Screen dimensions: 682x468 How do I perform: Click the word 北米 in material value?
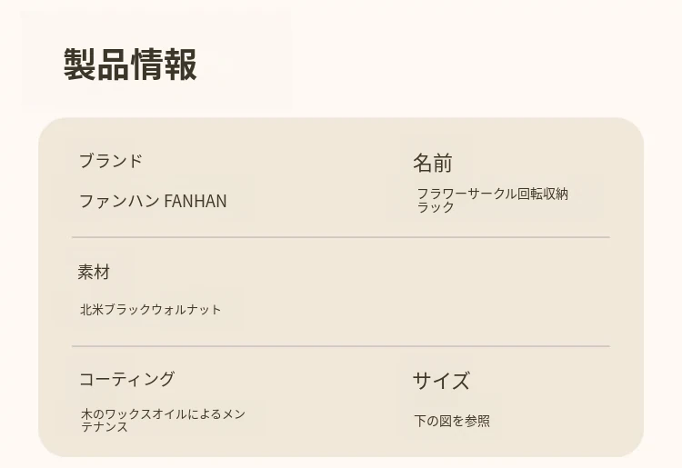(x=92, y=310)
